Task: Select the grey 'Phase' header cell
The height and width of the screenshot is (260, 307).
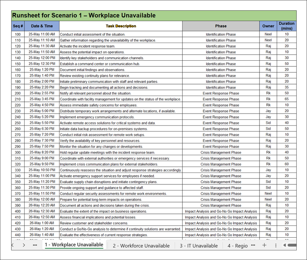Action: (x=221, y=26)
